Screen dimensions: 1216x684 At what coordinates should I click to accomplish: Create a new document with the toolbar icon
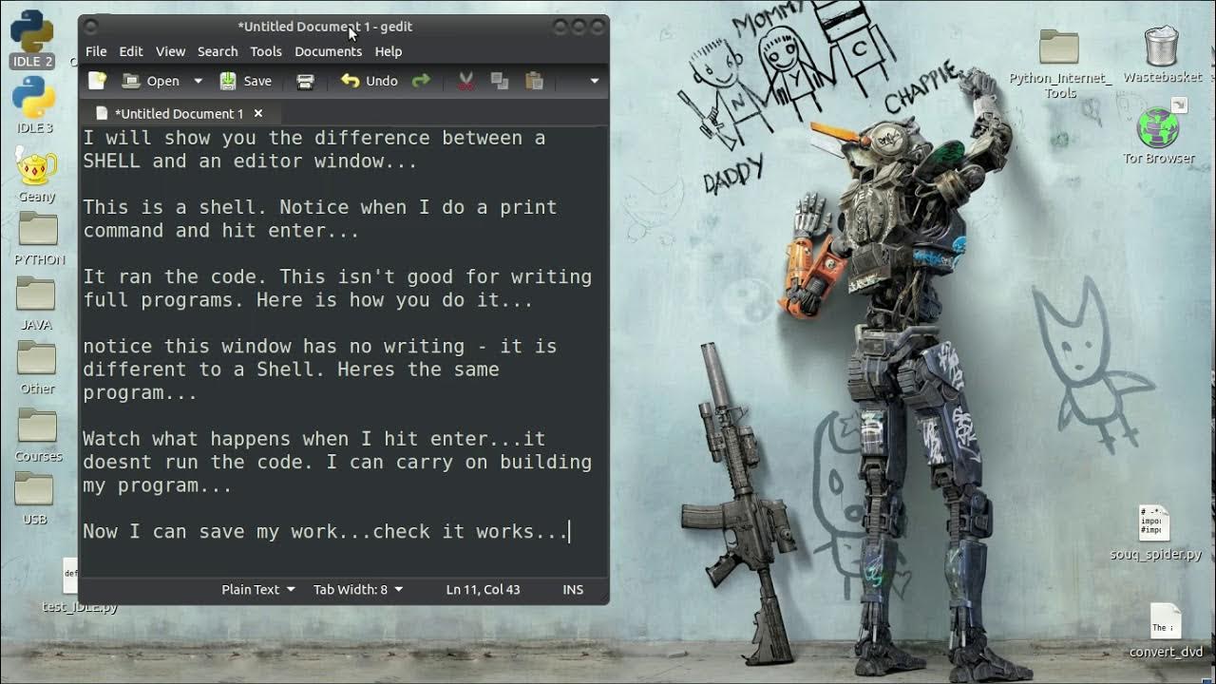[97, 82]
